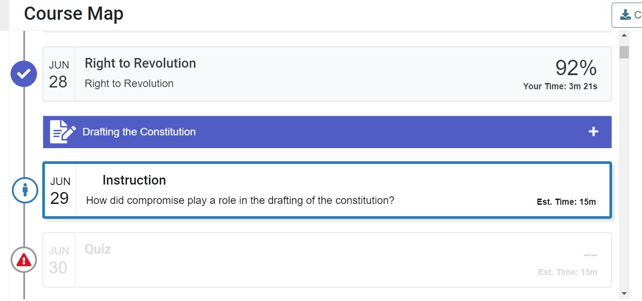Open the Right to Revolution lesson title
Image resolution: width=642 pixels, height=301 pixels.
(x=140, y=63)
